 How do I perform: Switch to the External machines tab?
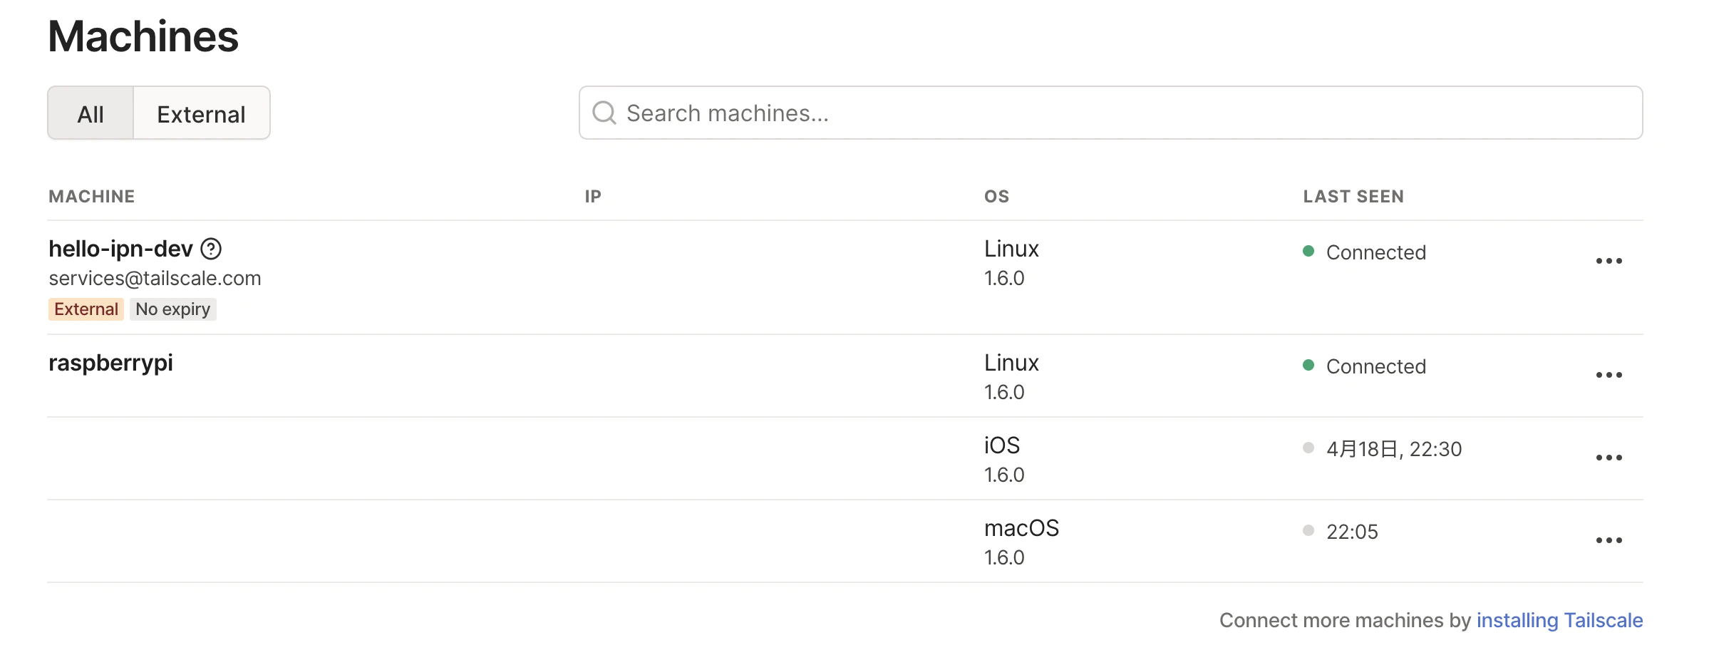[201, 114]
